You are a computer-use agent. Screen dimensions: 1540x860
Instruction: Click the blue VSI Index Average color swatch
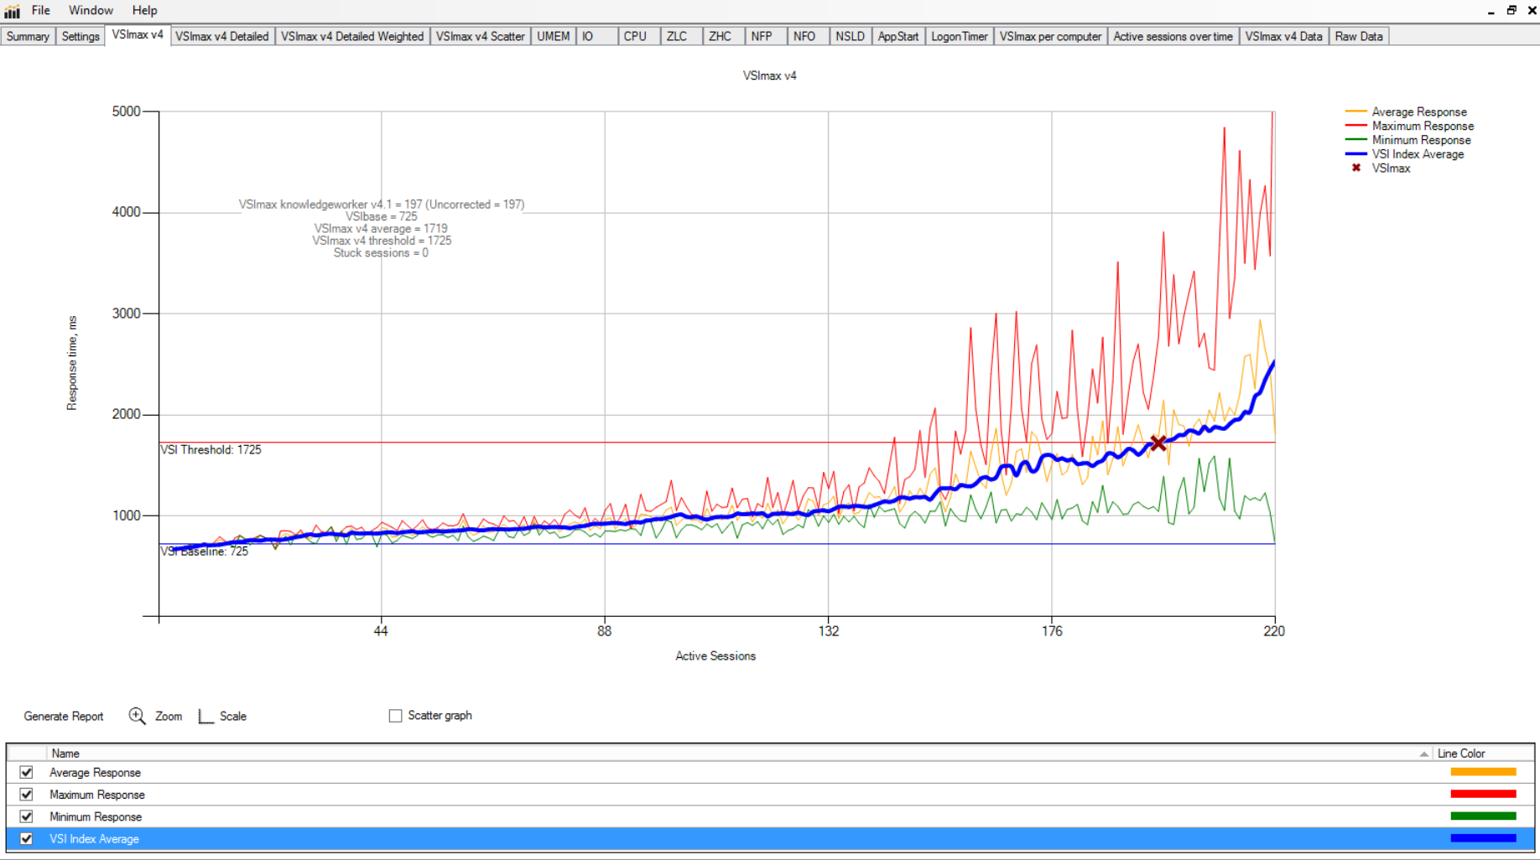click(1483, 838)
